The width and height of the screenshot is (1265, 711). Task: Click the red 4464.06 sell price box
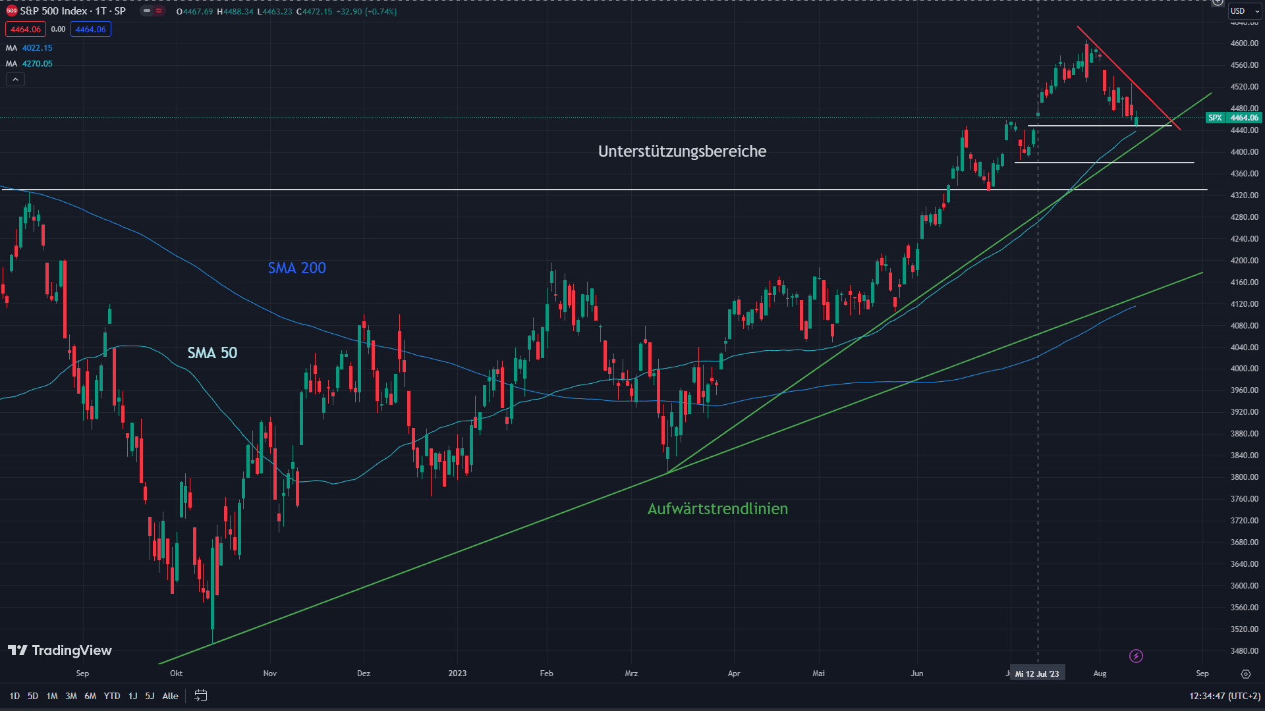(26, 29)
